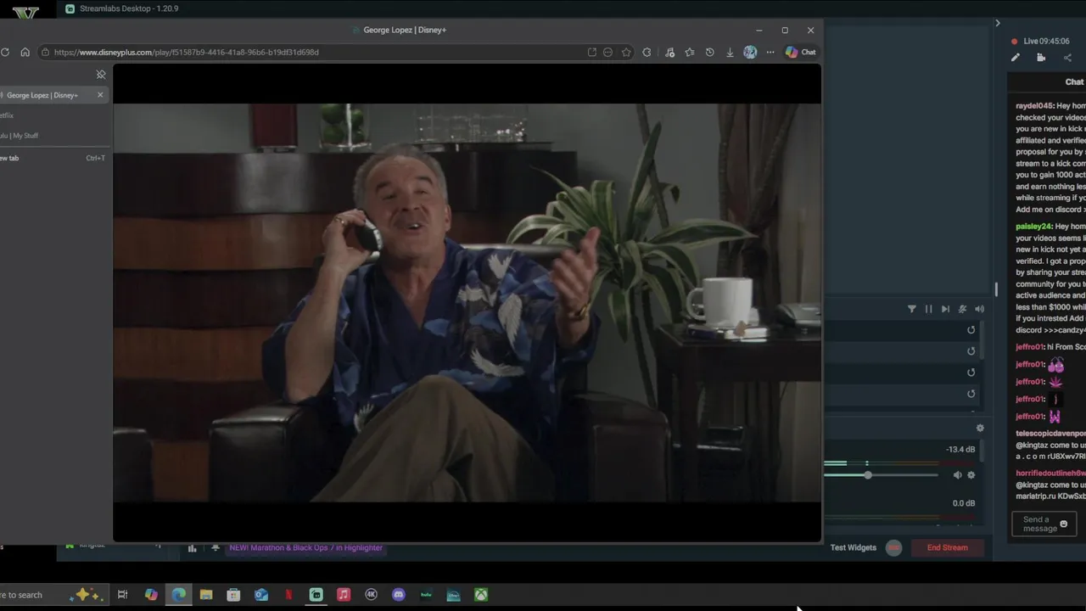
Task: Click the Live 09:45:06 status indicator
Action: point(1040,41)
